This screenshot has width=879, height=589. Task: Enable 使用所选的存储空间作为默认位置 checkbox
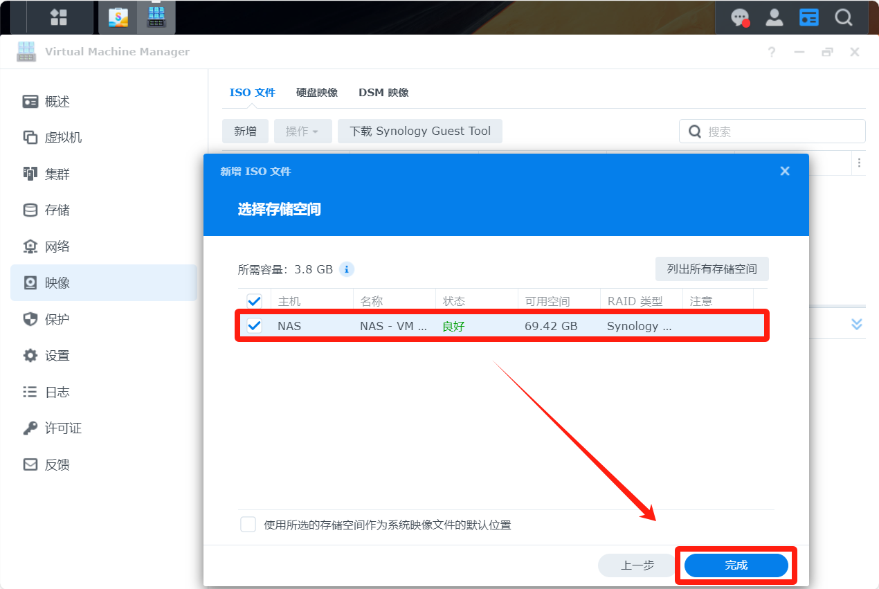248,524
